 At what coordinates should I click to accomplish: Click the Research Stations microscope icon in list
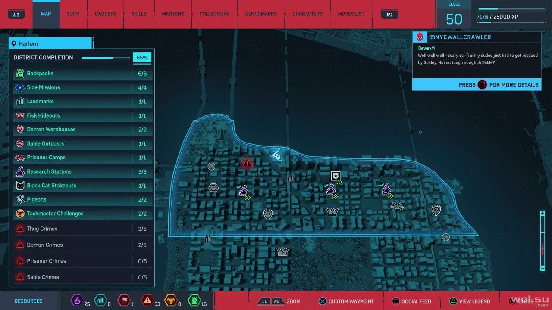20,171
